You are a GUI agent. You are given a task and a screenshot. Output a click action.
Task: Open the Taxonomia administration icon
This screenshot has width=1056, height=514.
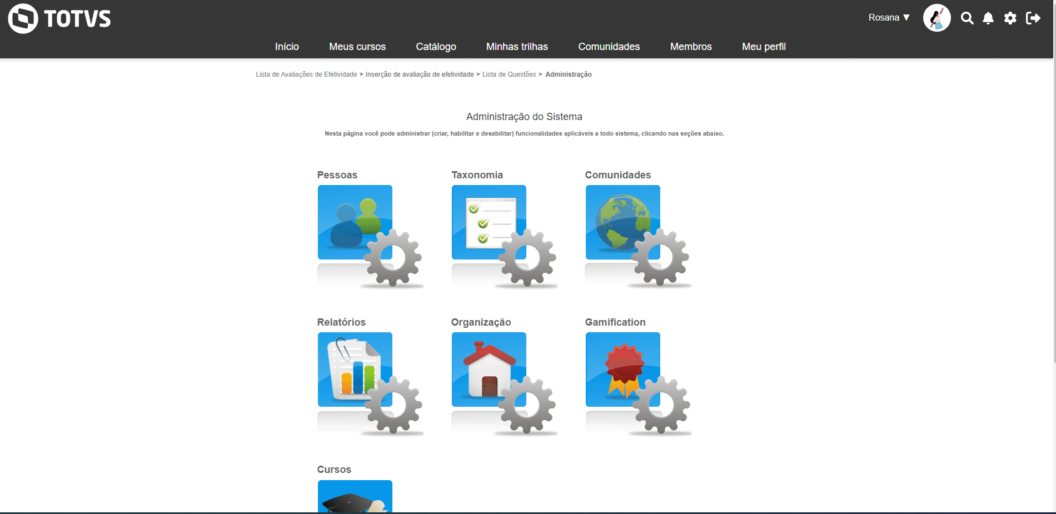[504, 236]
